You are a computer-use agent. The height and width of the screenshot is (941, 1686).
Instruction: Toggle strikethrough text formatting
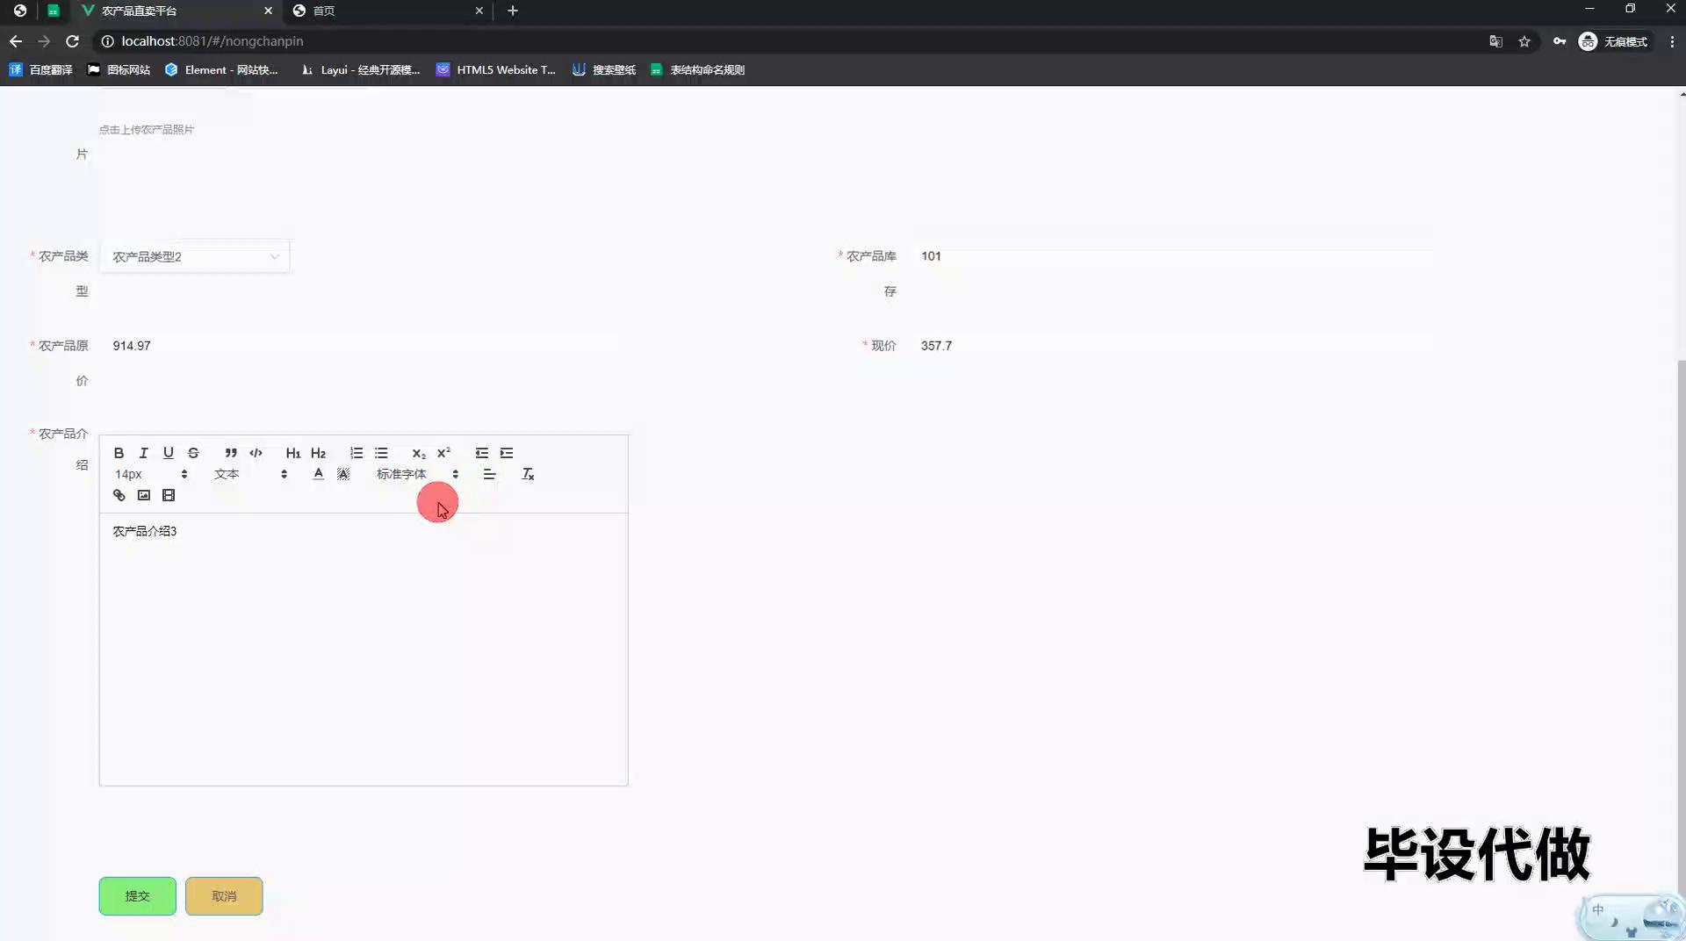[193, 453]
